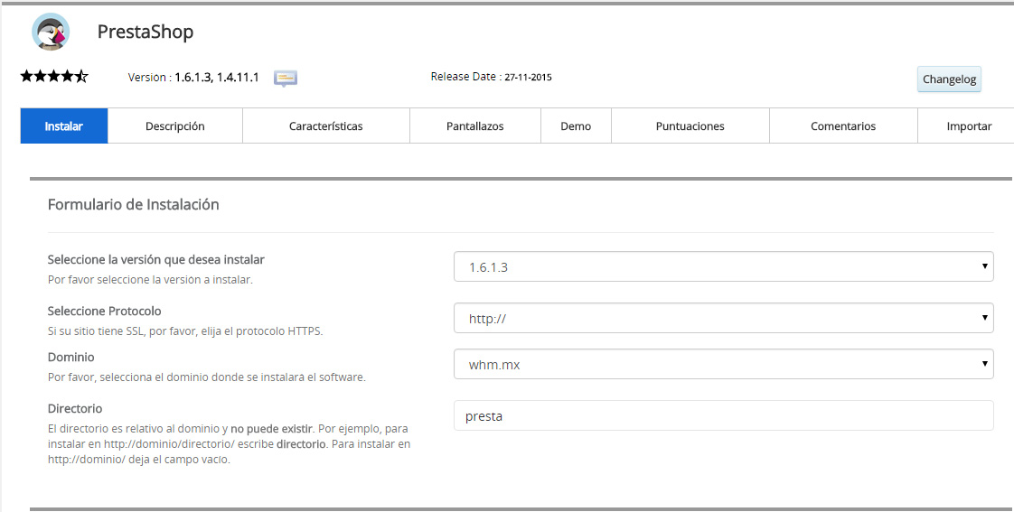
Task: Click the Directorio field containing presta
Action: (723, 416)
